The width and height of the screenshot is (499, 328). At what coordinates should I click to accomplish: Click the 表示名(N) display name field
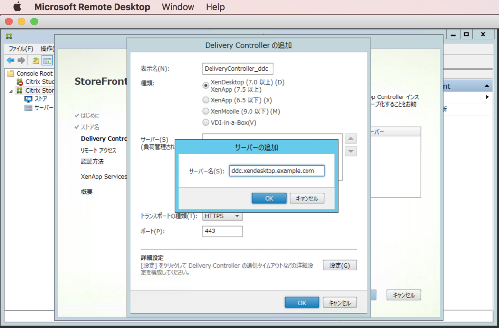[x=237, y=69]
